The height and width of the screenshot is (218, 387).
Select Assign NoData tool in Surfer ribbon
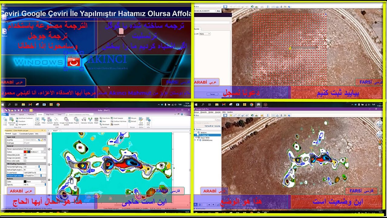coord(37,121)
